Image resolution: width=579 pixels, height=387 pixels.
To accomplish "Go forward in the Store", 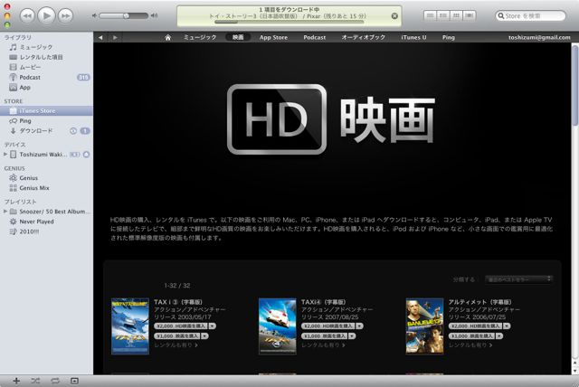I will [x=115, y=37].
